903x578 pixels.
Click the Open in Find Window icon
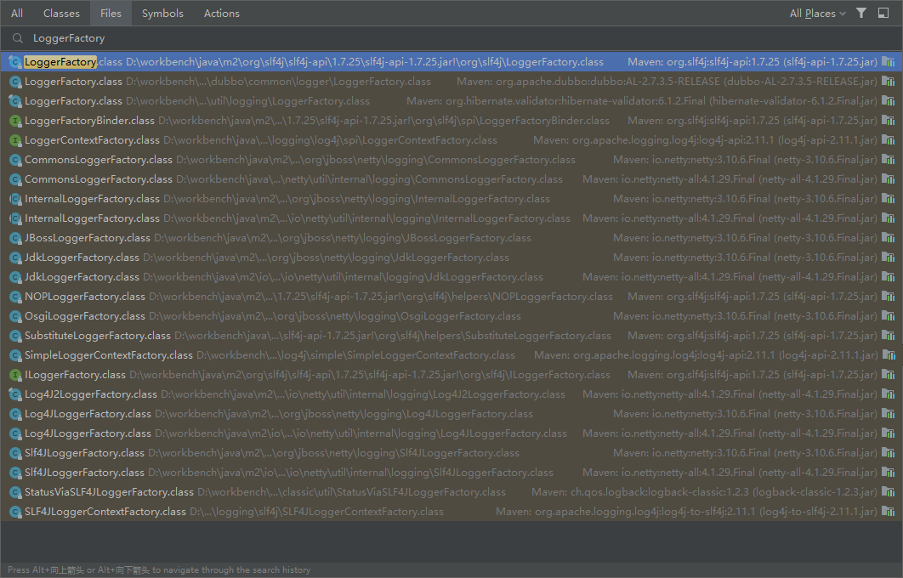coord(883,13)
